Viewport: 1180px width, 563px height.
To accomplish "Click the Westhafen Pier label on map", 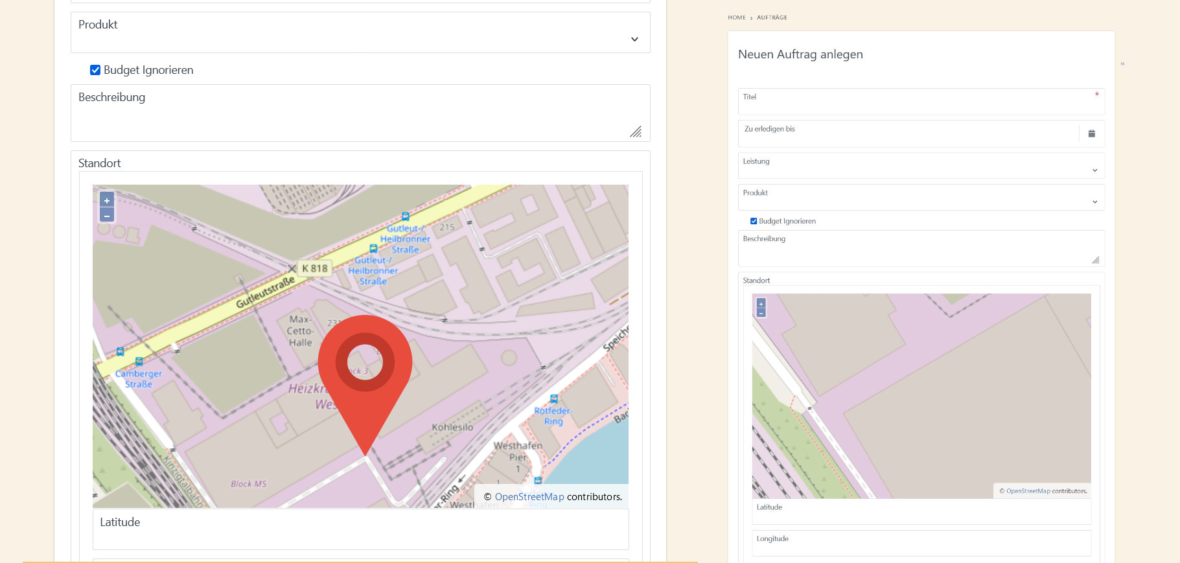I will pos(518,457).
